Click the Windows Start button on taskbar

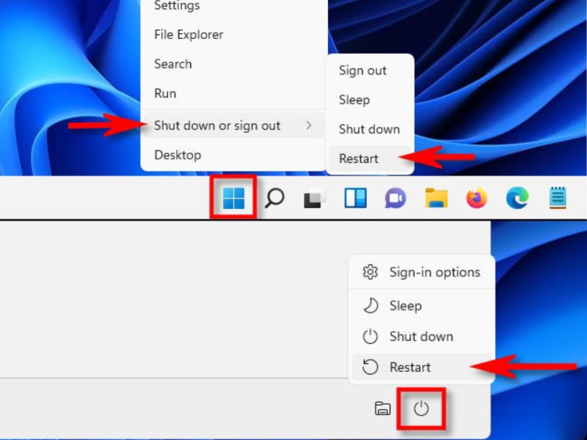233,197
